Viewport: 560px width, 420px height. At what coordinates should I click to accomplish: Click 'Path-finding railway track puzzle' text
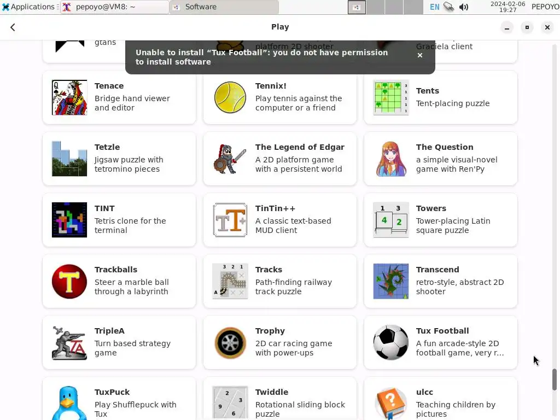click(x=293, y=287)
